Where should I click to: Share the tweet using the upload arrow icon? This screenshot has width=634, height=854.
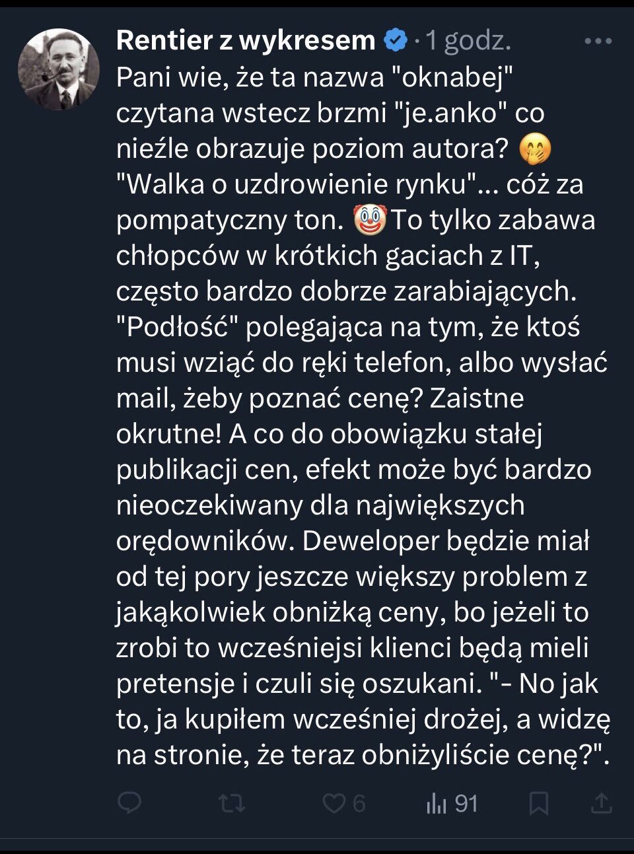[x=601, y=803]
